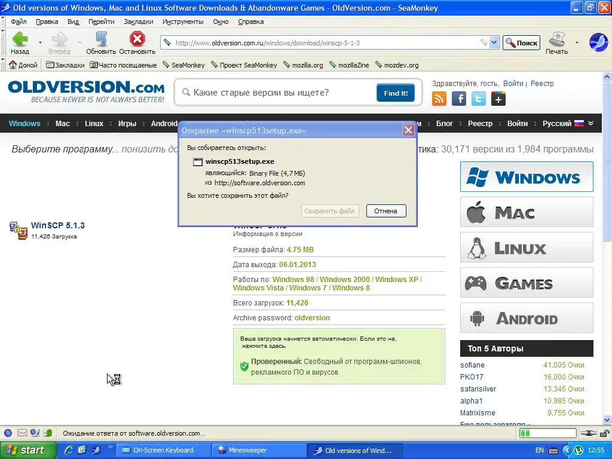Open the Игры navigation item

coord(127,123)
